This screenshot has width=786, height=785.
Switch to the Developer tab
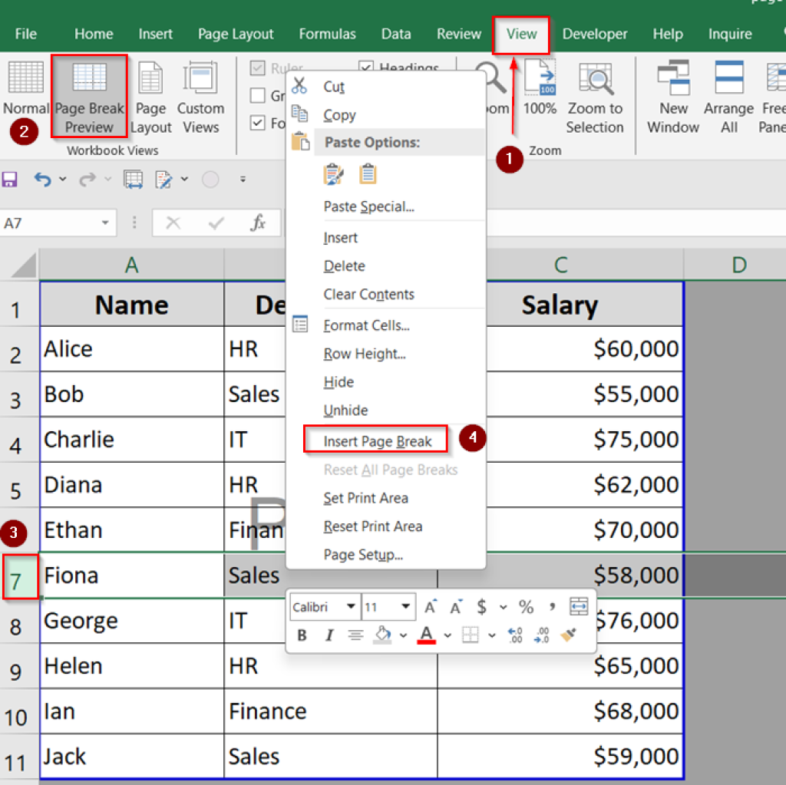tap(595, 34)
